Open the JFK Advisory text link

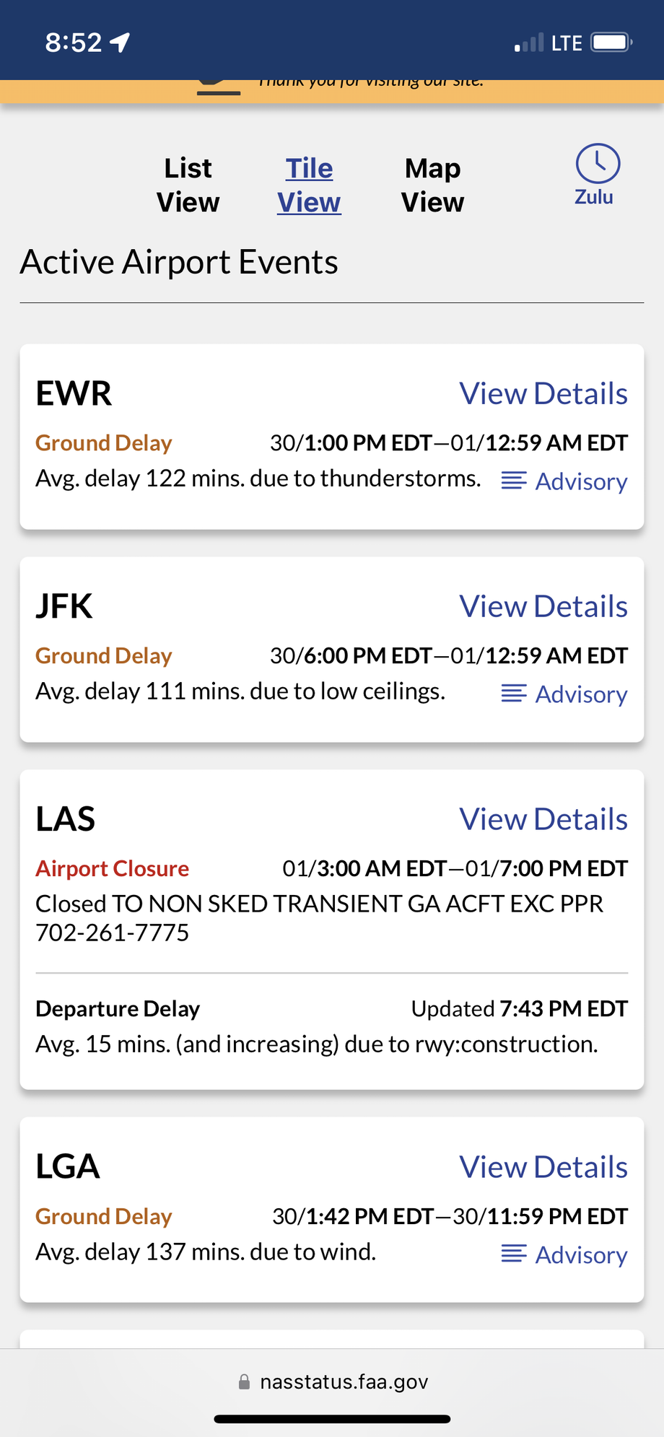581,694
